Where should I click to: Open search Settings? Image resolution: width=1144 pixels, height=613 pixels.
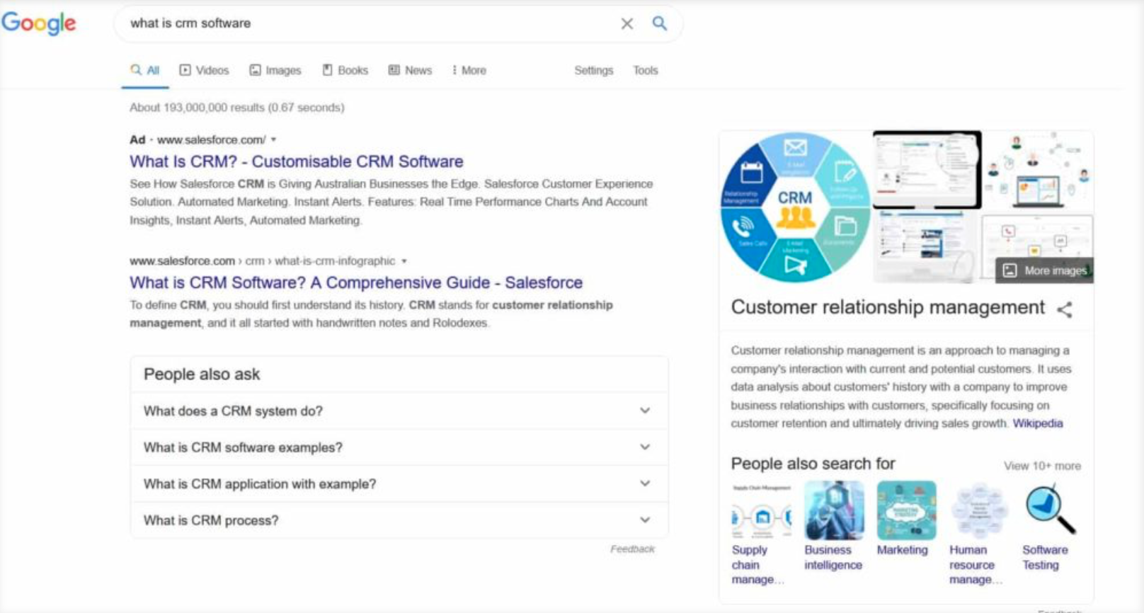[593, 70]
